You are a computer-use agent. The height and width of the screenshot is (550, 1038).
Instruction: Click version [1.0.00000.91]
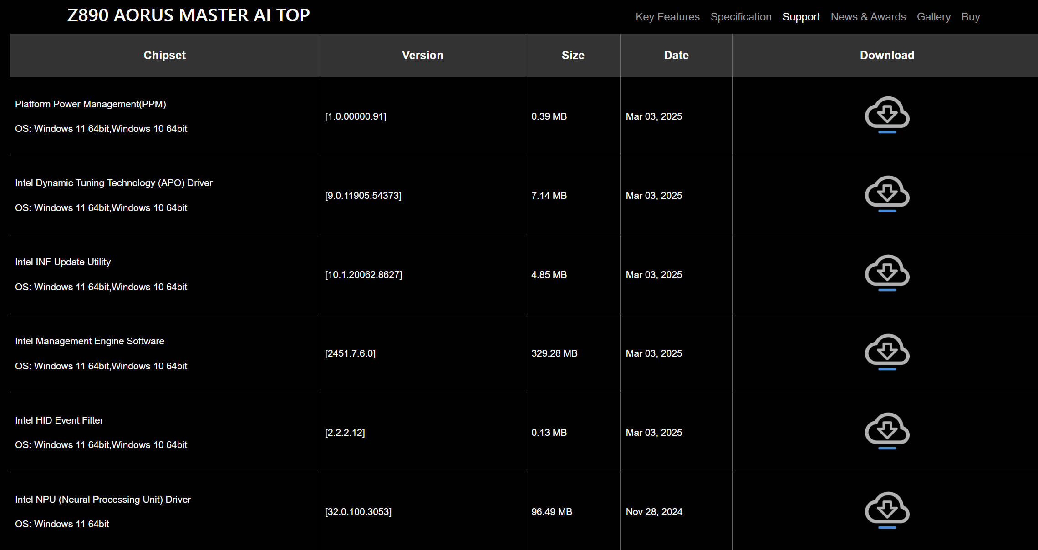pyautogui.click(x=356, y=116)
